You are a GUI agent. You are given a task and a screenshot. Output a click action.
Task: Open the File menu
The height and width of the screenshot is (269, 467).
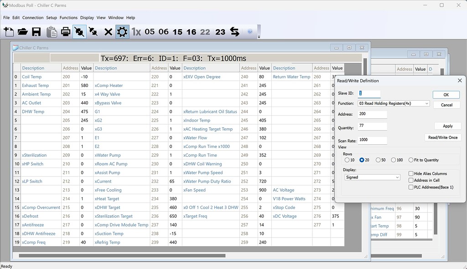6,18
